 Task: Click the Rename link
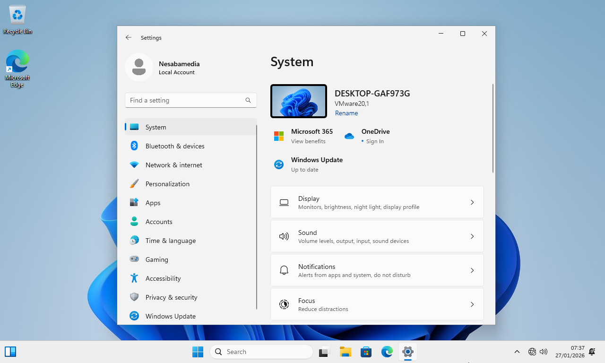coord(346,113)
